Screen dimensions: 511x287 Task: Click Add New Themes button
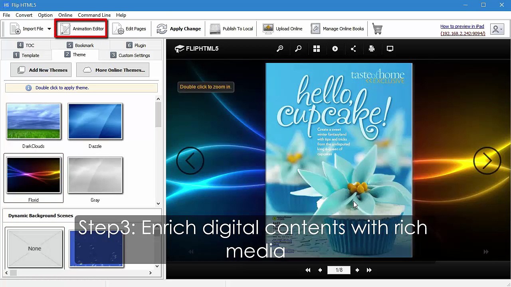41,70
